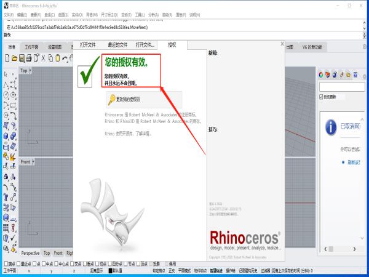Click the green checkmark Check objects tool
The image size is (369, 277).
coord(13,238)
